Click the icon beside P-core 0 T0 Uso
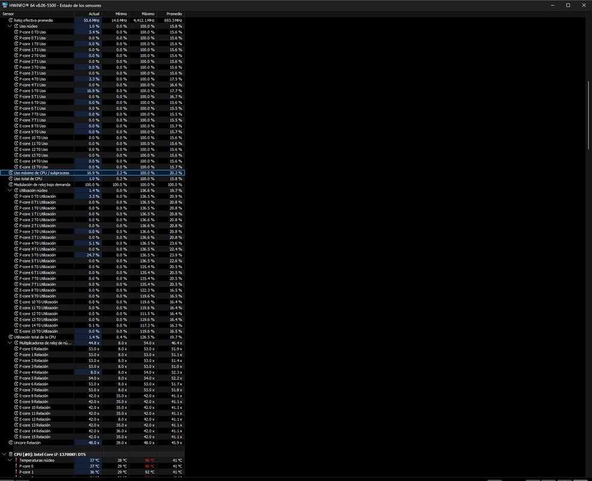This screenshot has width=592, height=481. [x=16, y=32]
